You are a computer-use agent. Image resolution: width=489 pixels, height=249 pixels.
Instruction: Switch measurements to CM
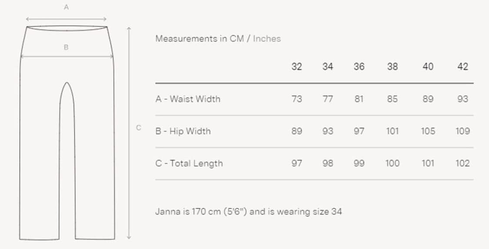click(237, 39)
